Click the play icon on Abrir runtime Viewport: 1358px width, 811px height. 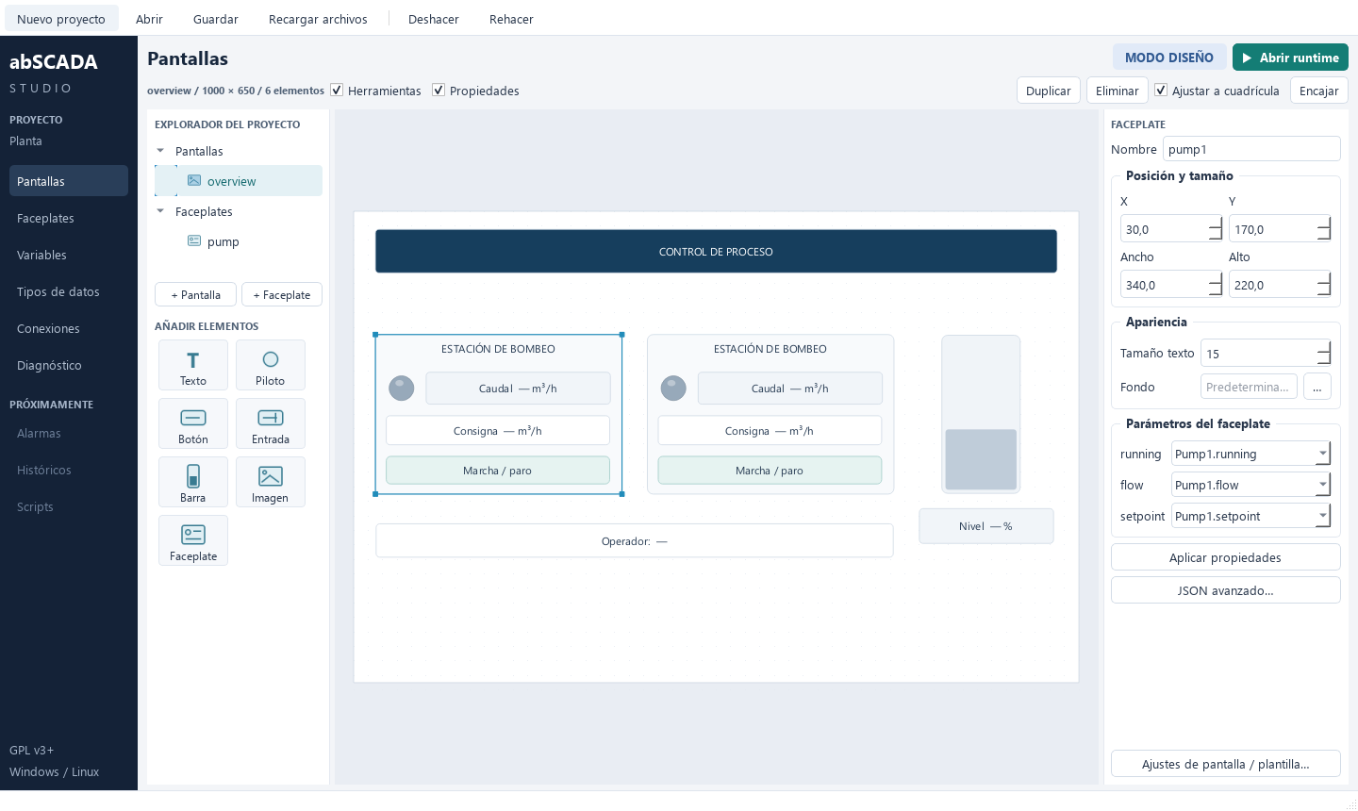(x=1247, y=58)
